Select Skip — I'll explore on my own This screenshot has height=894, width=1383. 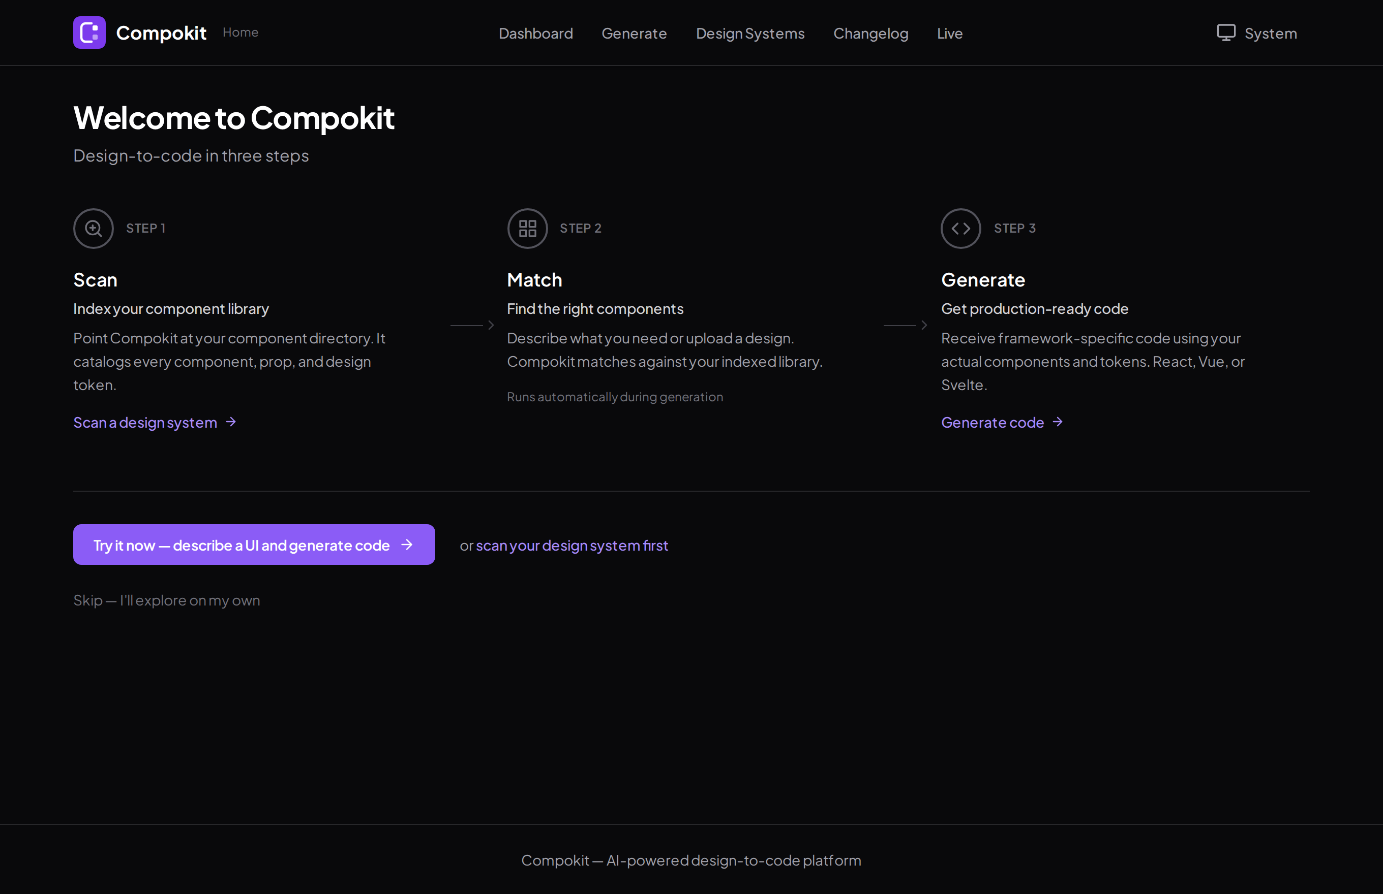pos(166,600)
